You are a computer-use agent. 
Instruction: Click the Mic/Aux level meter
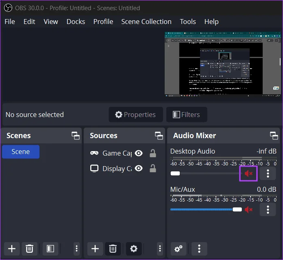click(224, 195)
